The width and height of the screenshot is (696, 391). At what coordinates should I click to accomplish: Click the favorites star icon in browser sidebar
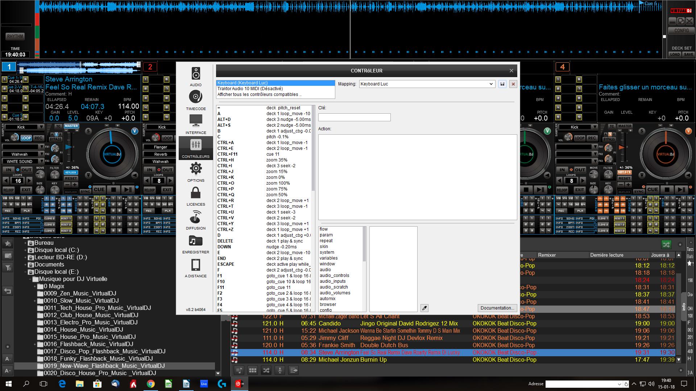(x=8, y=244)
